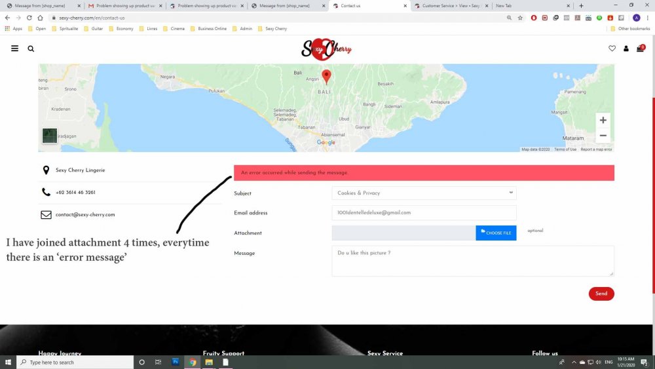
Task: Zoom out the map with minus
Action: (603, 136)
